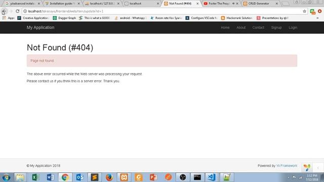The image size is (324, 182).
Task: Open Sublime Text from the taskbar
Action: pos(95,177)
